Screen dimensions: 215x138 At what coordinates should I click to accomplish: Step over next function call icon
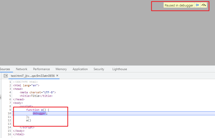(204, 5)
